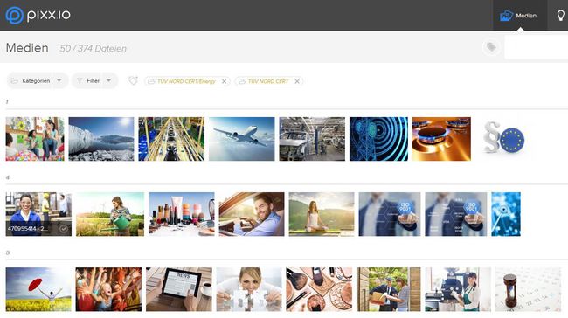
Task: Select the hourglass on calendar thumbnail
Action: click(528, 289)
